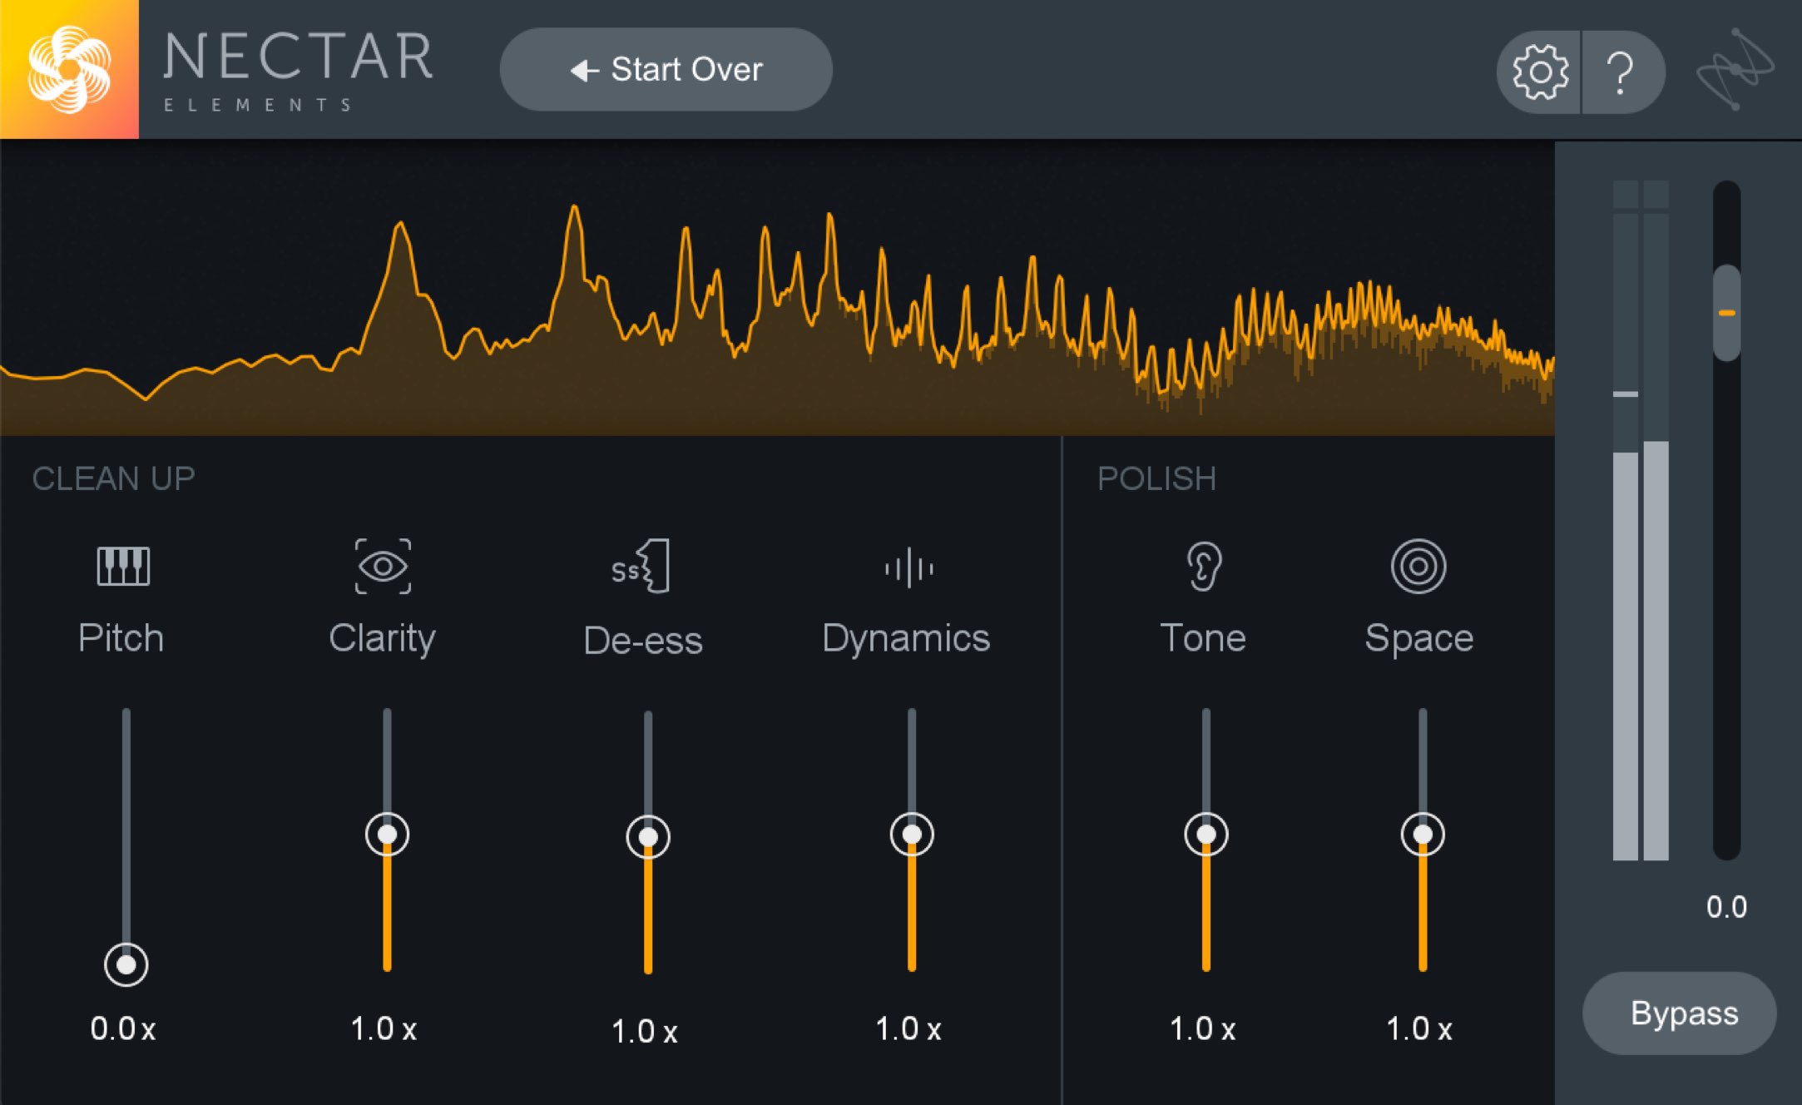
Task: Click the Dynamics 1.0 x value
Action: pyautogui.click(x=908, y=1029)
